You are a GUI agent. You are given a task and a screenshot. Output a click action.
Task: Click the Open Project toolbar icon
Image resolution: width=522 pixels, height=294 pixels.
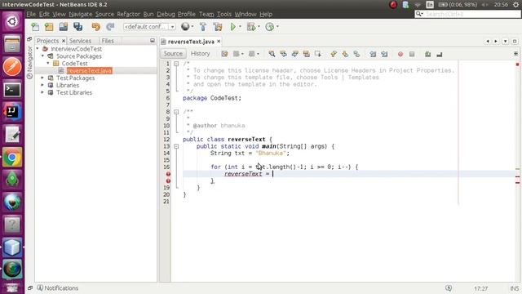pyautogui.click(x=64, y=27)
